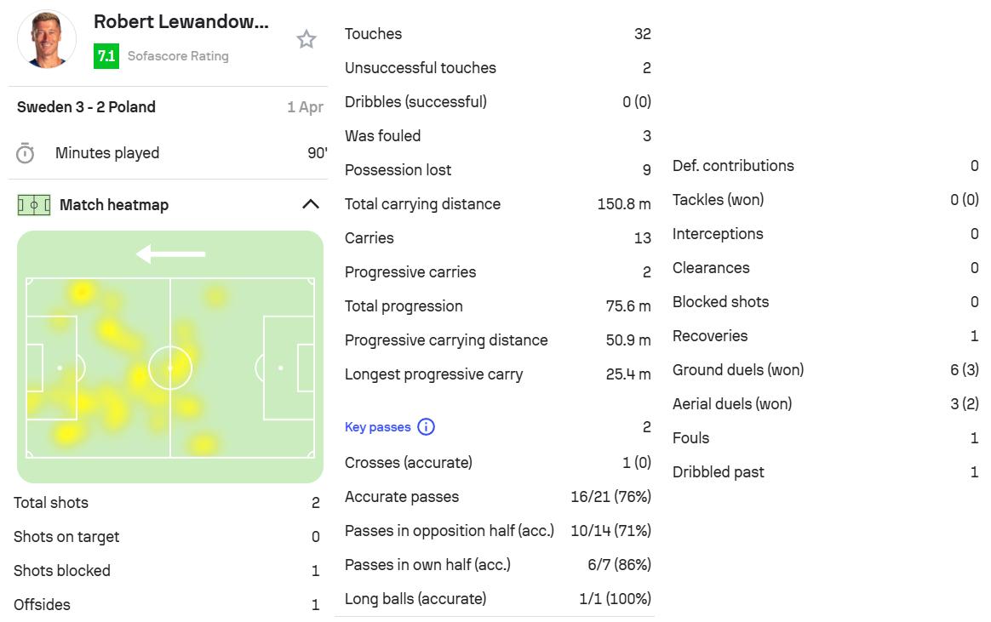The image size is (991, 622).
Task: Open the Sweden 3 - 2 Poland match
Action: 86,107
